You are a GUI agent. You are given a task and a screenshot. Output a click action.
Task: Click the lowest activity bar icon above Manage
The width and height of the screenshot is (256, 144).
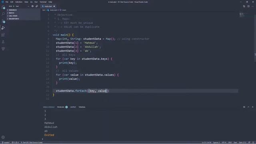pyautogui.click(x=3, y=49)
